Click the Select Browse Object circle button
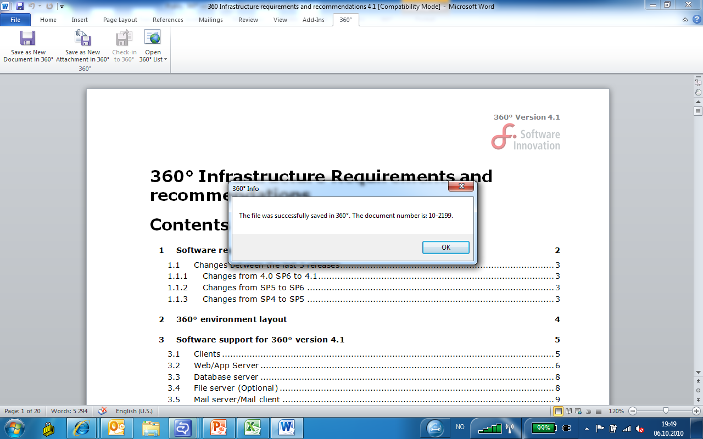Screen dimensions: 703x439 [x=698, y=390]
